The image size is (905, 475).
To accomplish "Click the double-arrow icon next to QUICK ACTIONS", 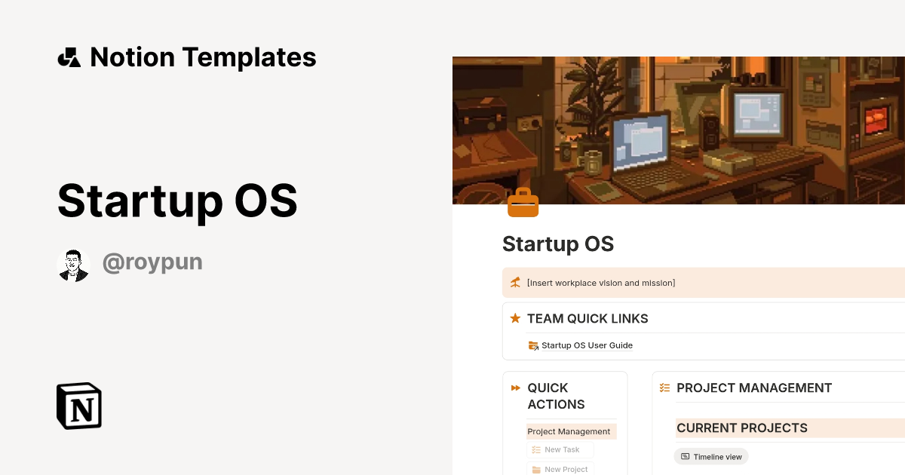I will [x=515, y=388].
